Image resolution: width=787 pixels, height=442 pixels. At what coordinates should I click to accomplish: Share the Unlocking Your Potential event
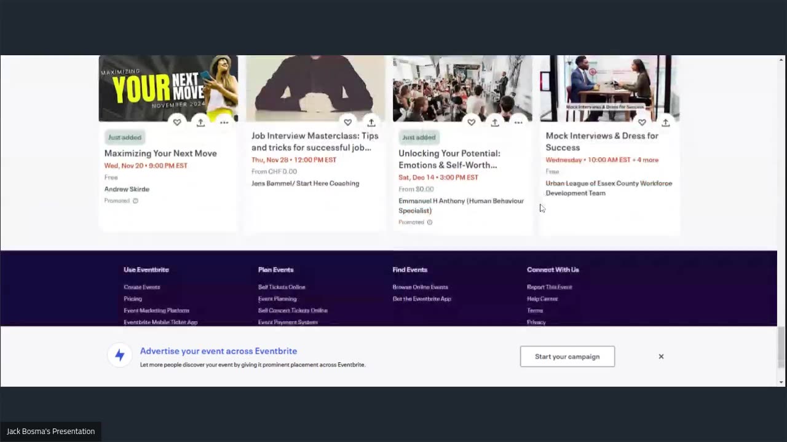[495, 122]
